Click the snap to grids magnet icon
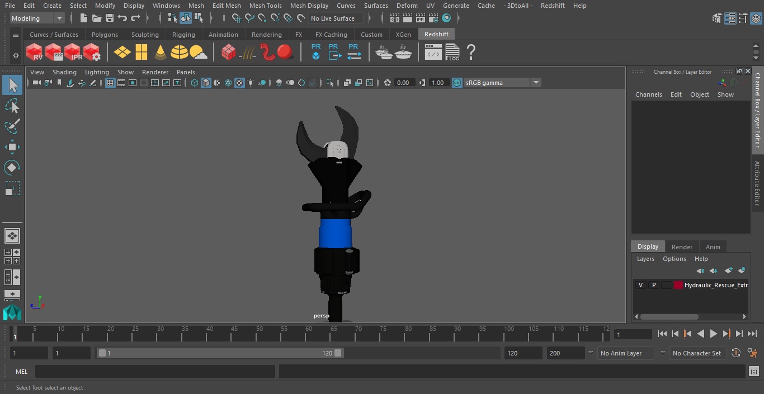This screenshot has height=394, width=764. tap(237, 18)
